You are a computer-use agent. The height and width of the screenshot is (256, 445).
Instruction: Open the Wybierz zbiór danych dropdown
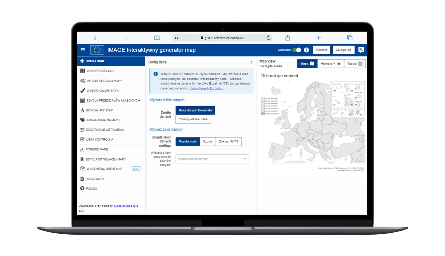point(212,158)
